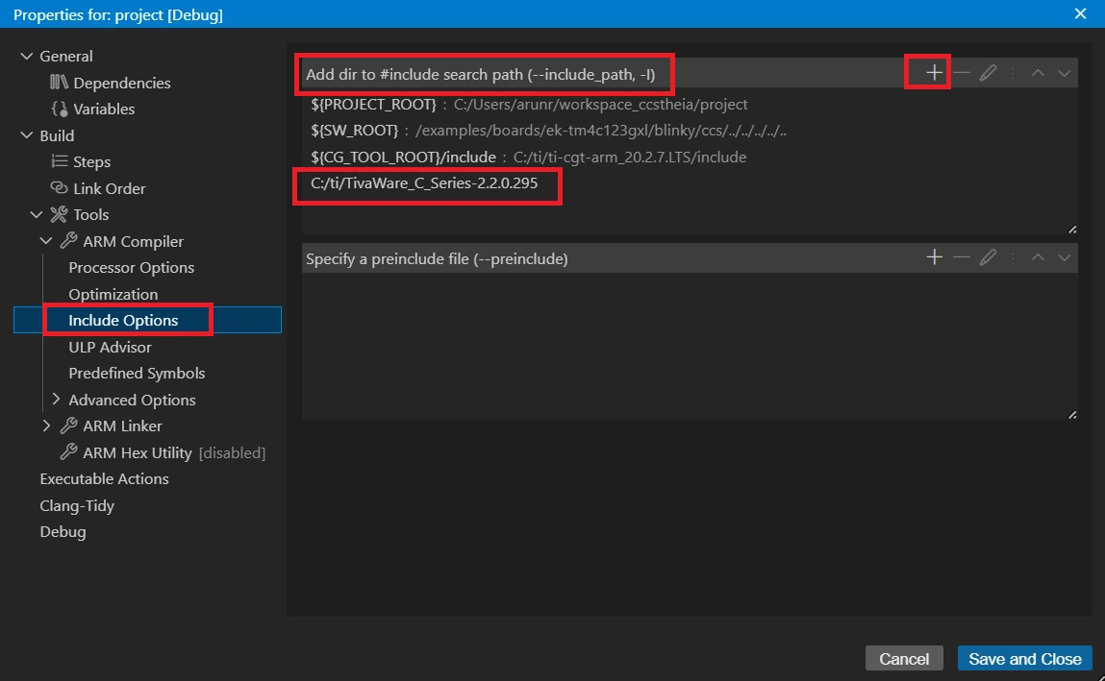Collapse the General tree section

(26, 57)
